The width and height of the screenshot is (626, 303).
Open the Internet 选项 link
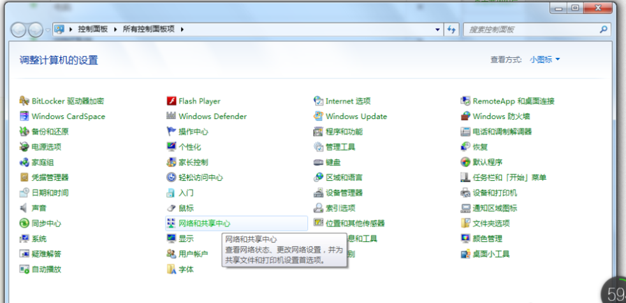347,101
